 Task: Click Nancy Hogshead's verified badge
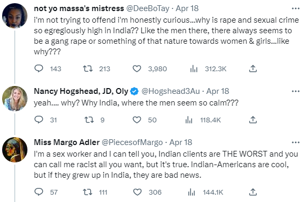click(x=134, y=91)
